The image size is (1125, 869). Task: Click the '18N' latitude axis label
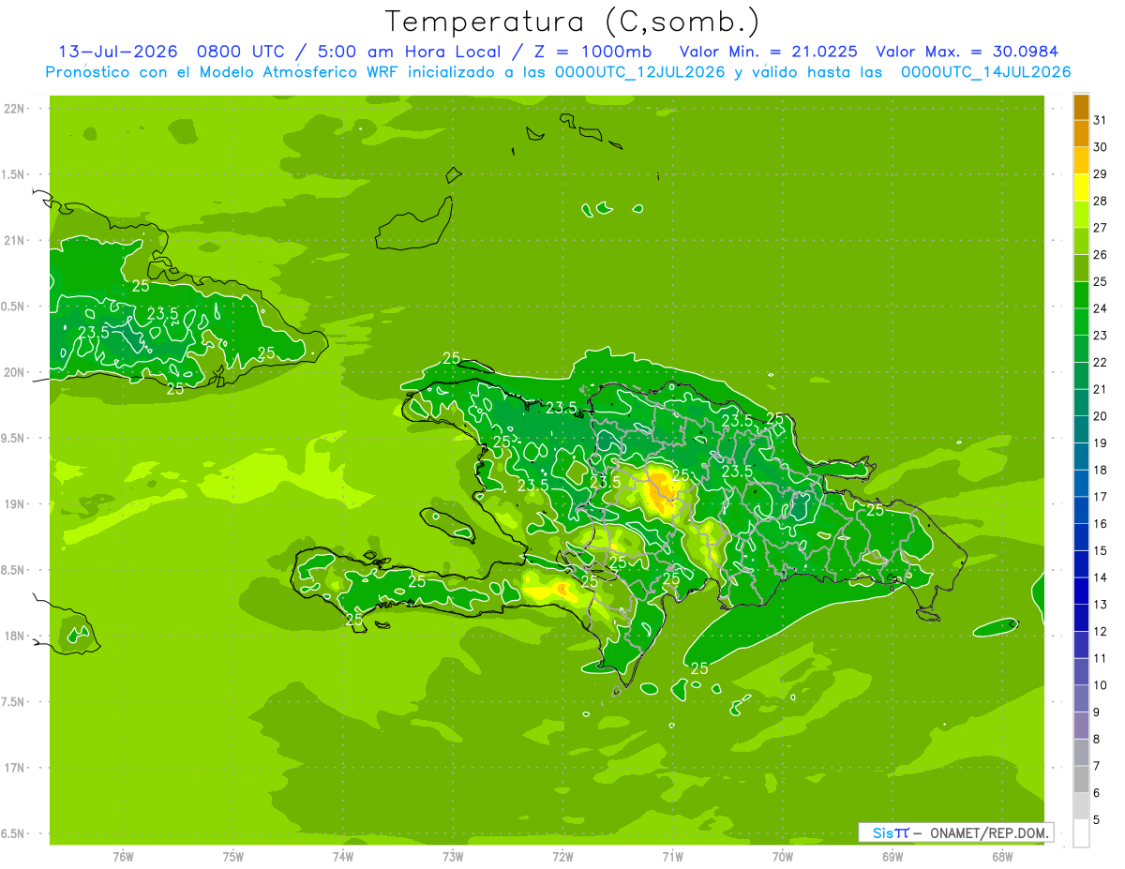(16, 636)
